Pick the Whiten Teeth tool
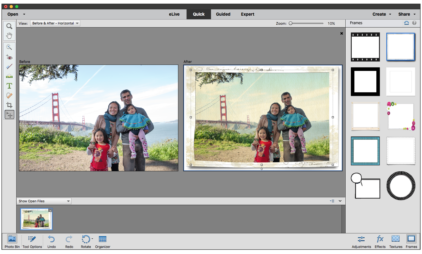 (9, 67)
